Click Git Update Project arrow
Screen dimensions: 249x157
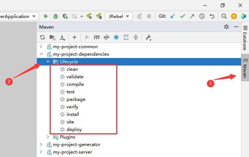173,16
